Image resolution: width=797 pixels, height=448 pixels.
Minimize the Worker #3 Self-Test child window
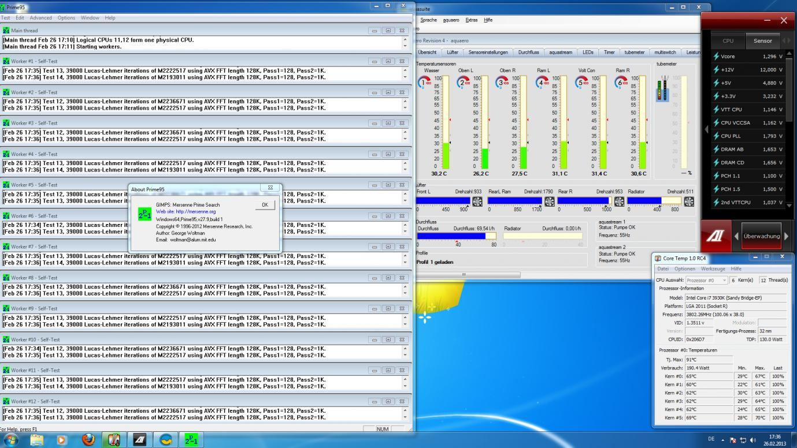[x=375, y=123]
